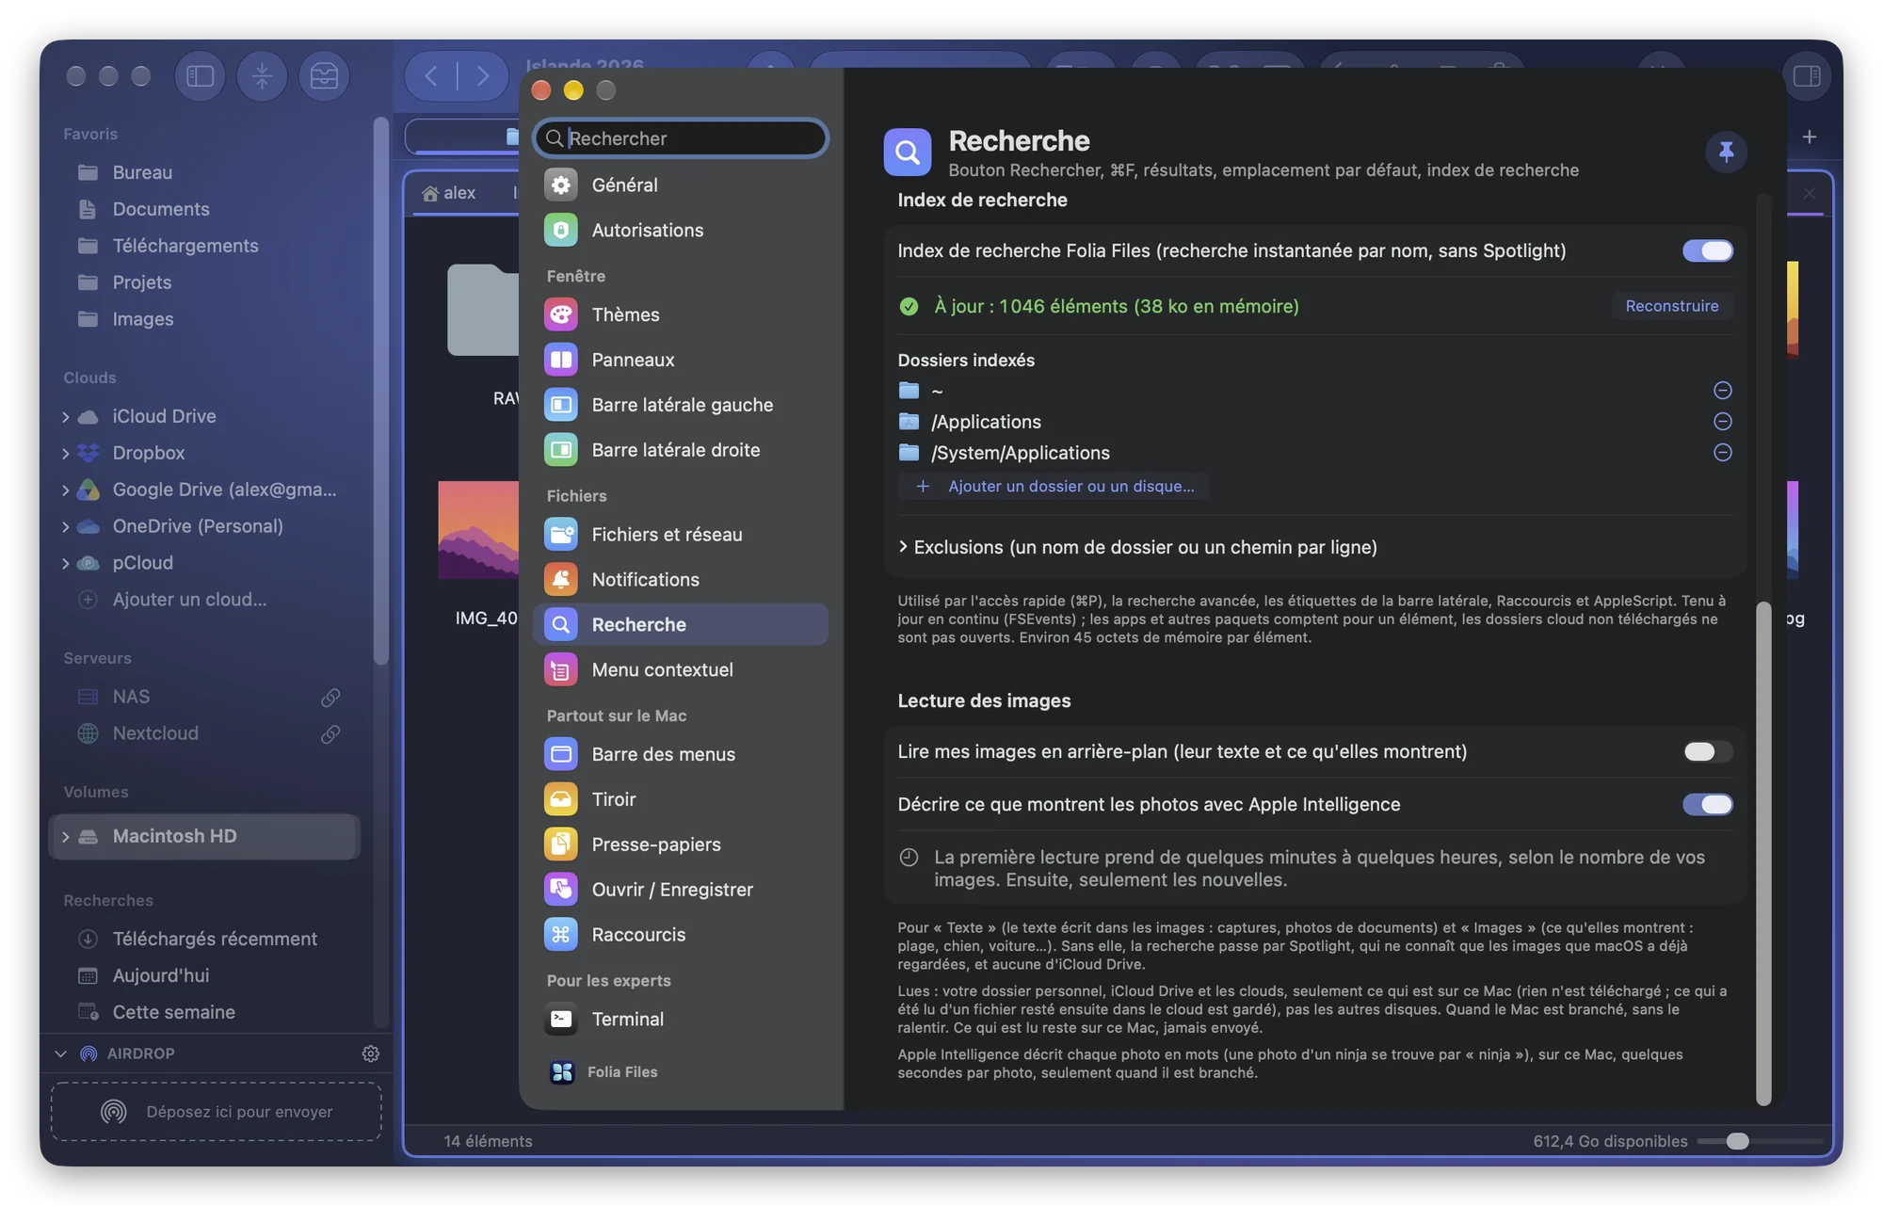Remove /System/Applications from indexed folders
The image size is (1883, 1206).
pyautogui.click(x=1722, y=452)
